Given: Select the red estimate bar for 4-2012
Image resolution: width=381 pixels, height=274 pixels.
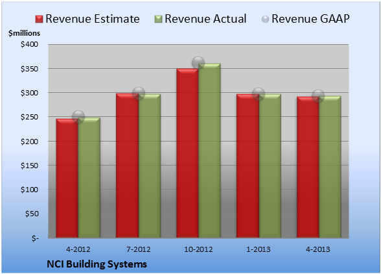Looking at the screenshot, I should click(x=67, y=179).
